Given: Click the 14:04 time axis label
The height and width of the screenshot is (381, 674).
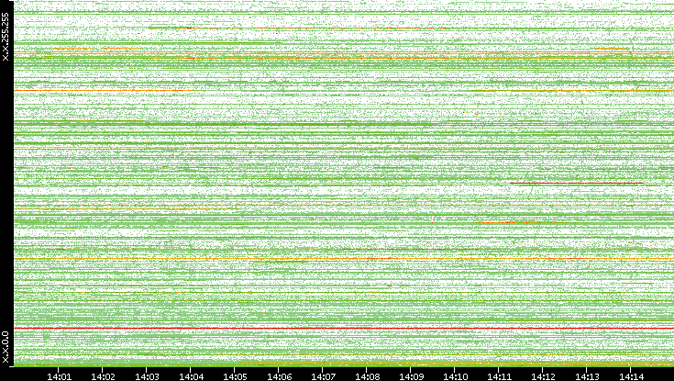Looking at the screenshot, I should point(192,376).
